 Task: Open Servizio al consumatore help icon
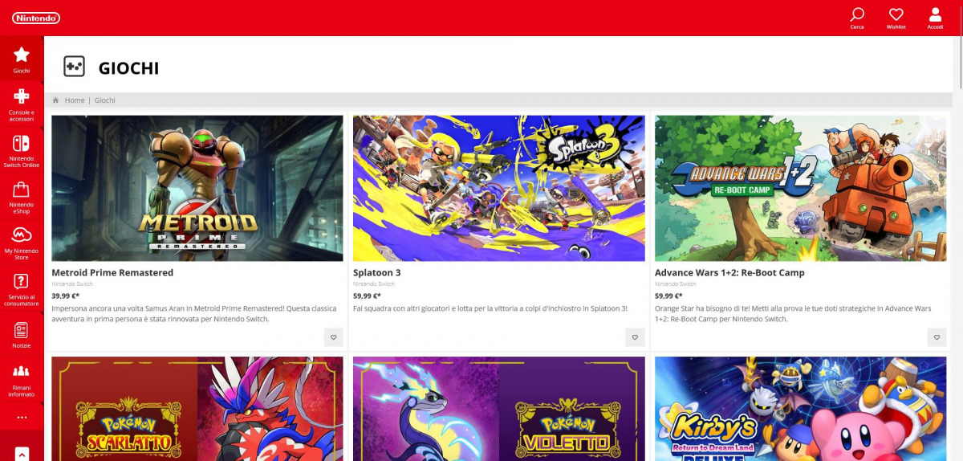tap(22, 288)
